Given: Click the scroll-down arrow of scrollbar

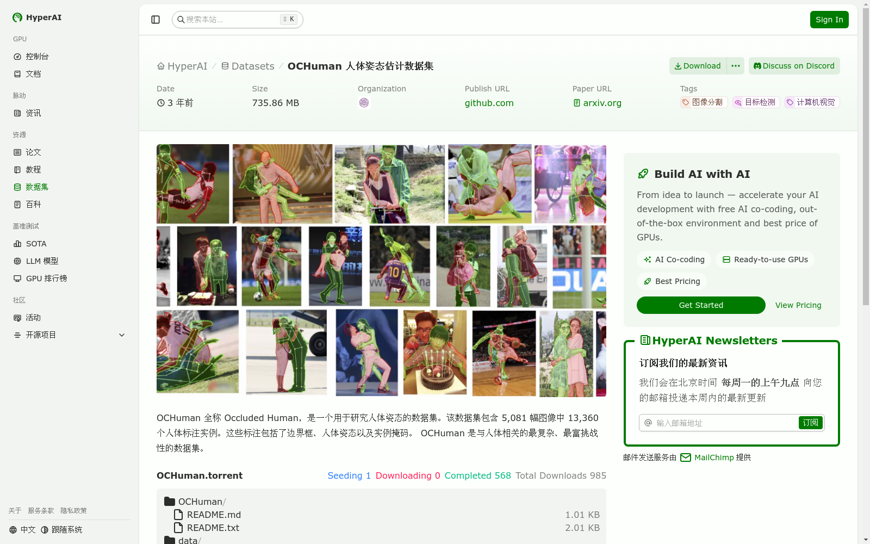Looking at the screenshot, I should tap(866, 540).
